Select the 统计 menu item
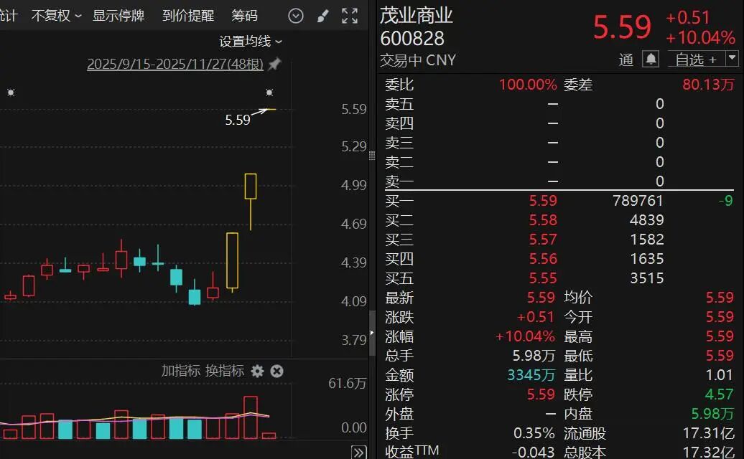The width and height of the screenshot is (744, 459). point(9,15)
